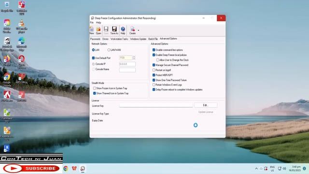Toggle Disable command line options checkbox
The height and width of the screenshot is (174, 309).
tap(154, 50)
